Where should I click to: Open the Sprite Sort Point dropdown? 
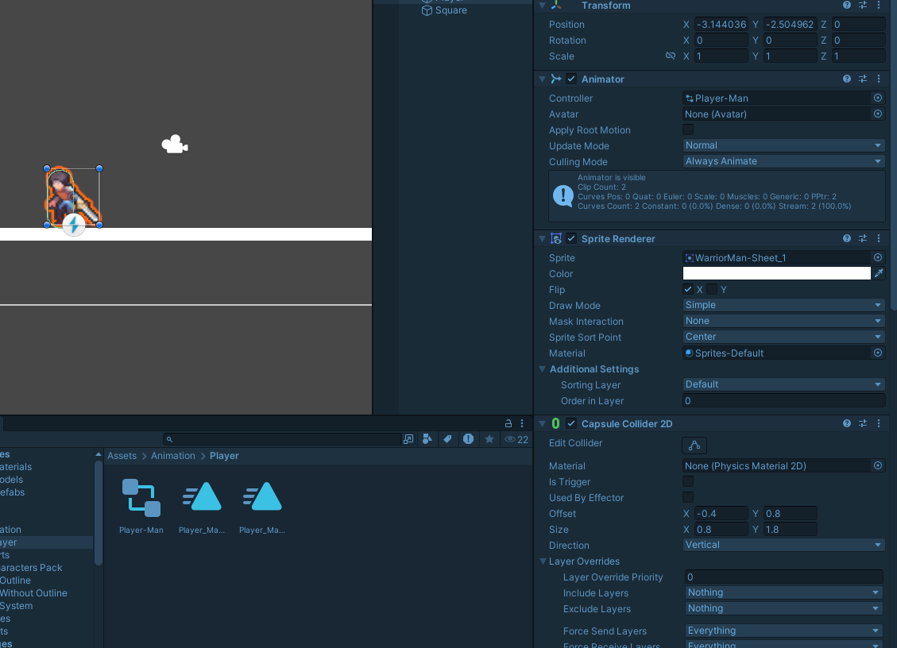(783, 337)
